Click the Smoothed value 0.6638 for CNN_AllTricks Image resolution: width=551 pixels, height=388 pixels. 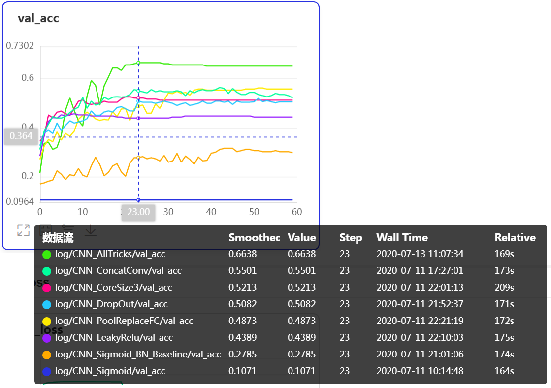click(242, 254)
